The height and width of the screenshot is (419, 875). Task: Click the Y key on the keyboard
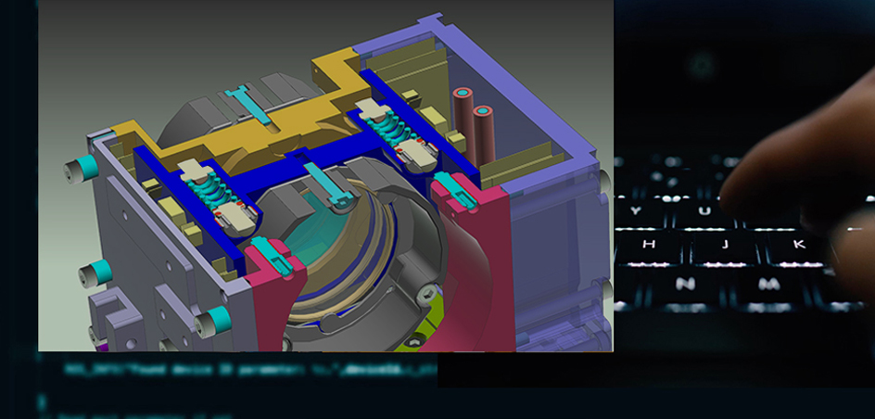tap(636, 210)
